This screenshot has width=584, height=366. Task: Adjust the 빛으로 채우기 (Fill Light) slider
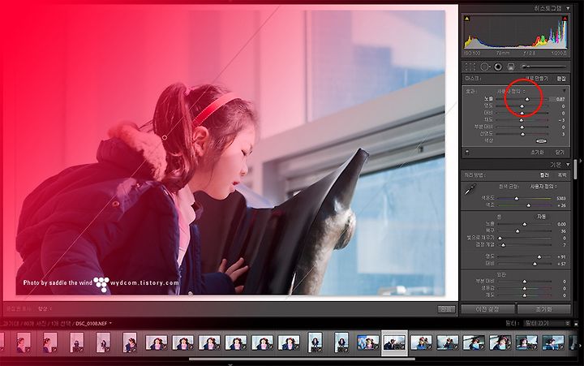[x=500, y=238]
